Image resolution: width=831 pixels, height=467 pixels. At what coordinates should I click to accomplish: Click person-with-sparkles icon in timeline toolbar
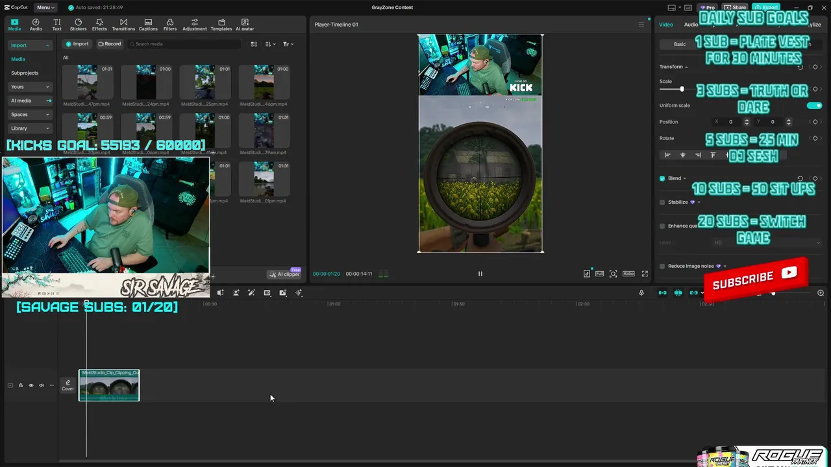[236, 293]
